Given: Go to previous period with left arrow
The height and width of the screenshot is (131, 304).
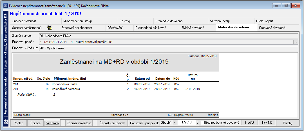Looking at the screenshot, I should (175, 123).
